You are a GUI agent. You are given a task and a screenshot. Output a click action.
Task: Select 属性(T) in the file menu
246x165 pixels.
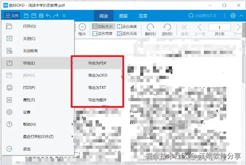(x=38, y=100)
